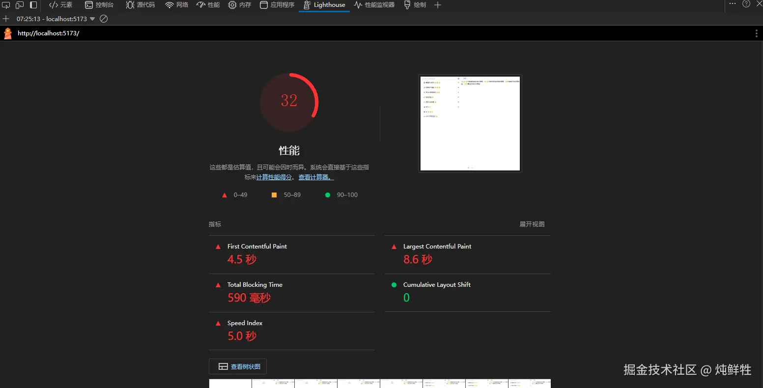Toggle 展开视图 expand view for metrics
Image resolution: width=763 pixels, height=388 pixels.
pyautogui.click(x=532, y=224)
